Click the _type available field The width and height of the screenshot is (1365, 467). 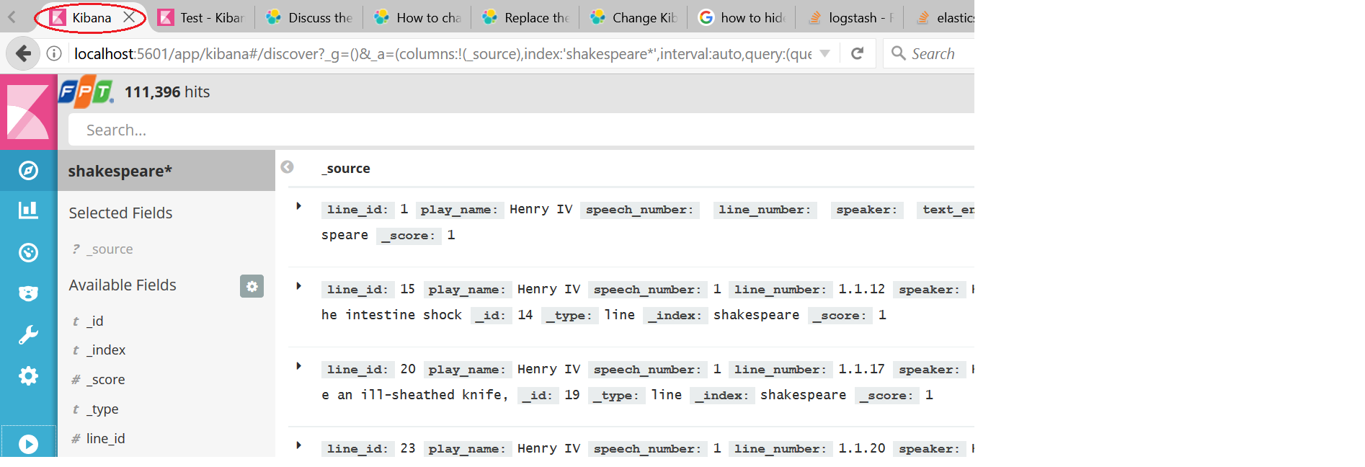pos(102,409)
